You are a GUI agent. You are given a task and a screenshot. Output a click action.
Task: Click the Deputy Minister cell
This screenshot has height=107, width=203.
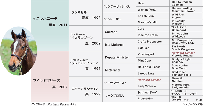pos(119,57)
